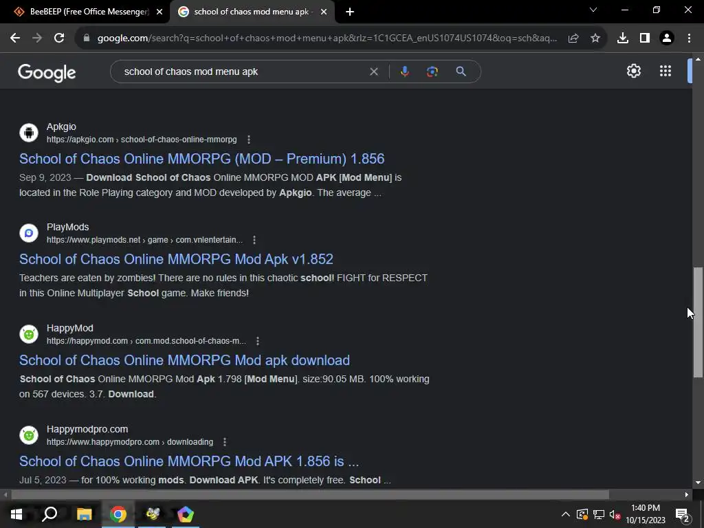The width and height of the screenshot is (704, 528).
Task: Search by image with Google Lens
Action: pyautogui.click(x=432, y=71)
